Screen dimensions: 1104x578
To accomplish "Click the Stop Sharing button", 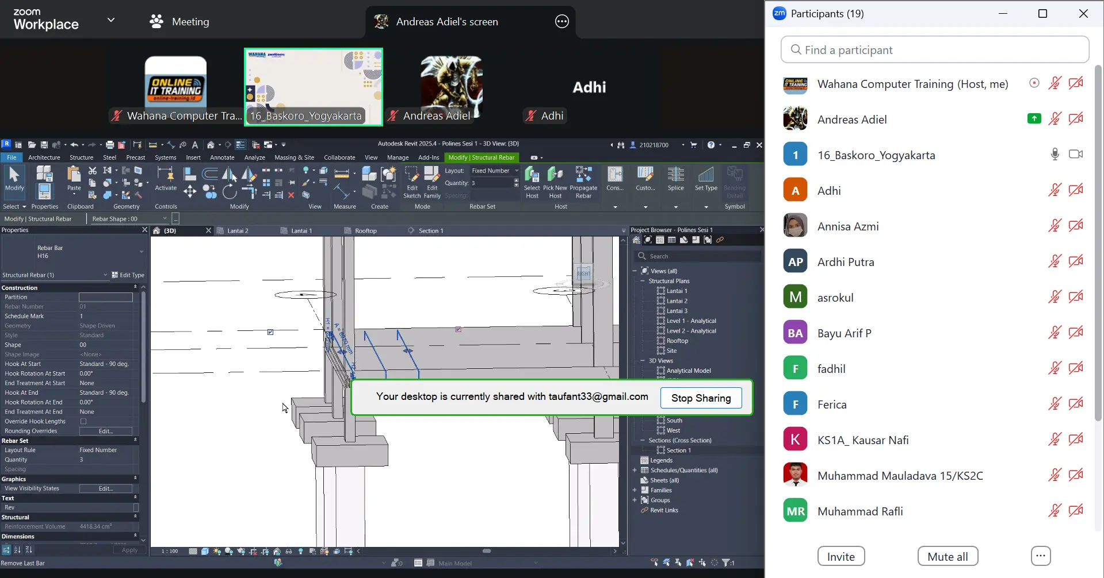I will [x=701, y=398].
